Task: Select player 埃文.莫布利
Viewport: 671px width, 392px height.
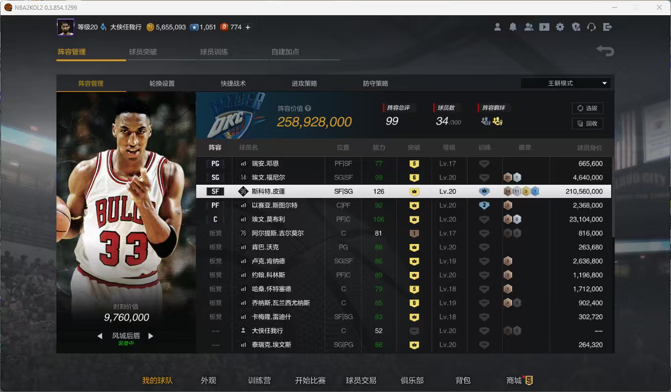Action: 268,220
